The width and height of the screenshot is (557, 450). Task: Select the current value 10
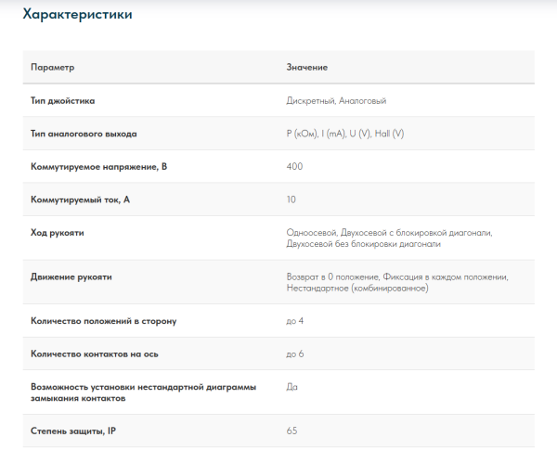pyautogui.click(x=291, y=199)
